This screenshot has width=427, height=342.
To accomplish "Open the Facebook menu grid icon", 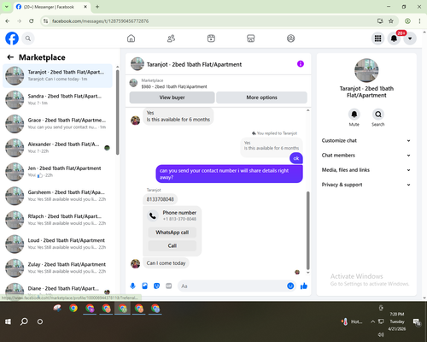I will [x=377, y=38].
